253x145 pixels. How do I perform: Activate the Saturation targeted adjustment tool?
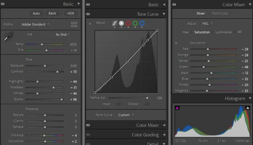coord(176,43)
